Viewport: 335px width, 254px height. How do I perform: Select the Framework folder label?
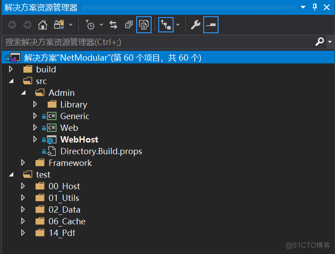(70, 163)
